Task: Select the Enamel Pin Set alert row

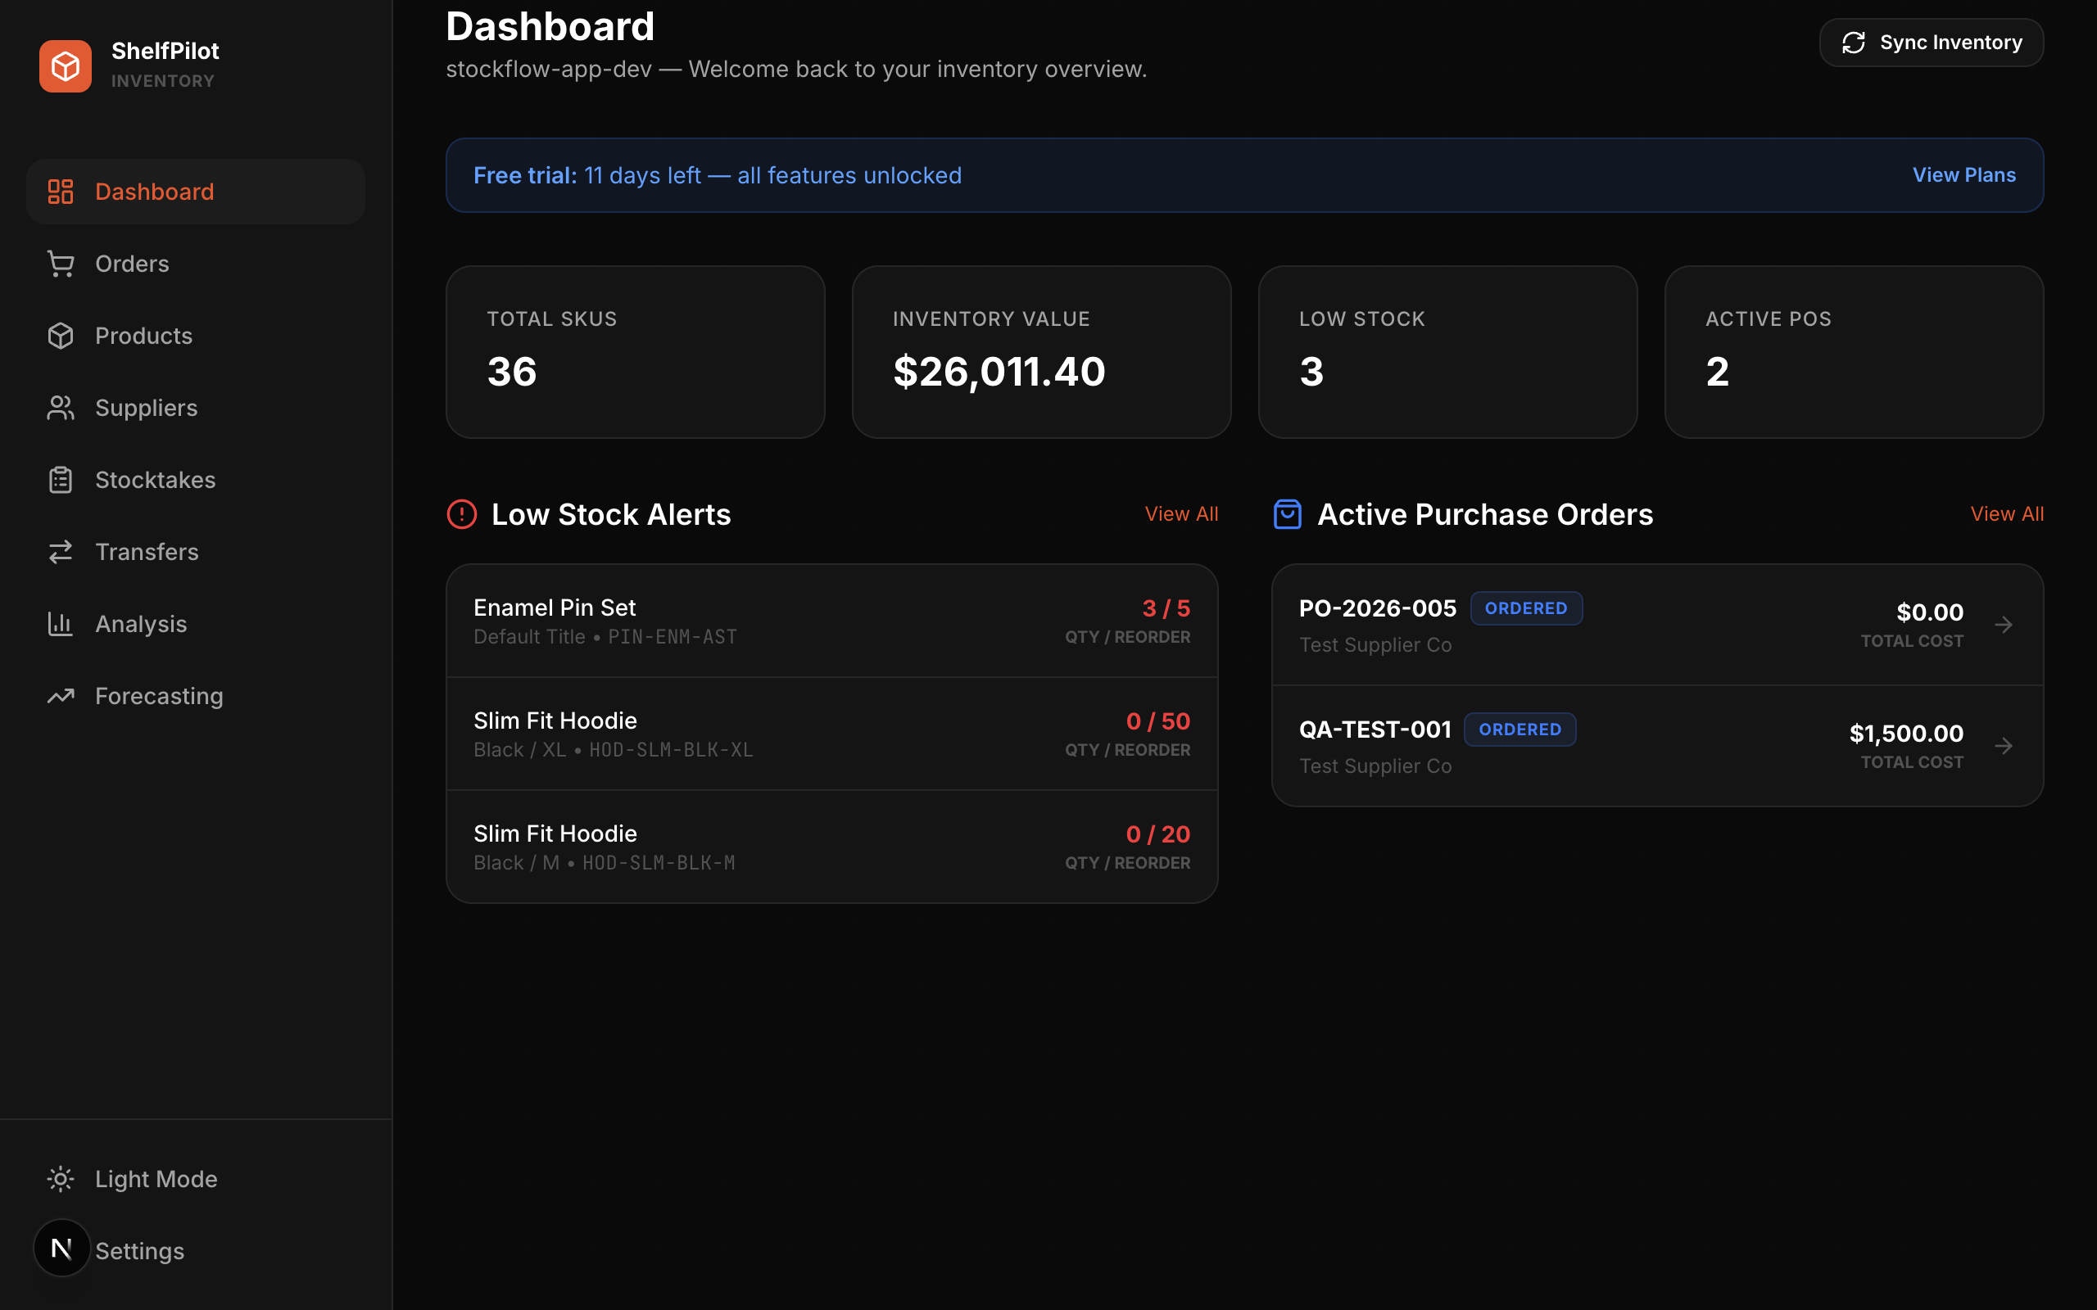Action: coord(832,621)
